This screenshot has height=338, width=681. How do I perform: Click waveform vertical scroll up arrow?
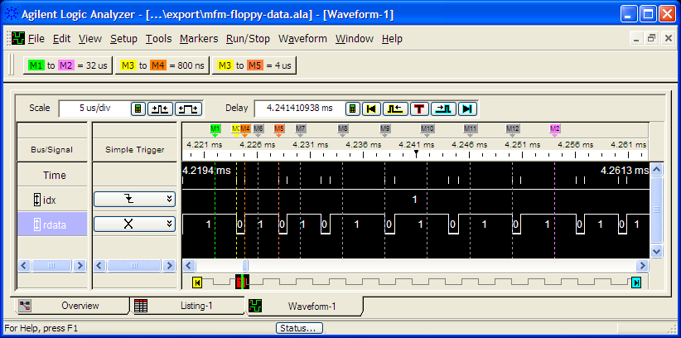pyautogui.click(x=656, y=169)
